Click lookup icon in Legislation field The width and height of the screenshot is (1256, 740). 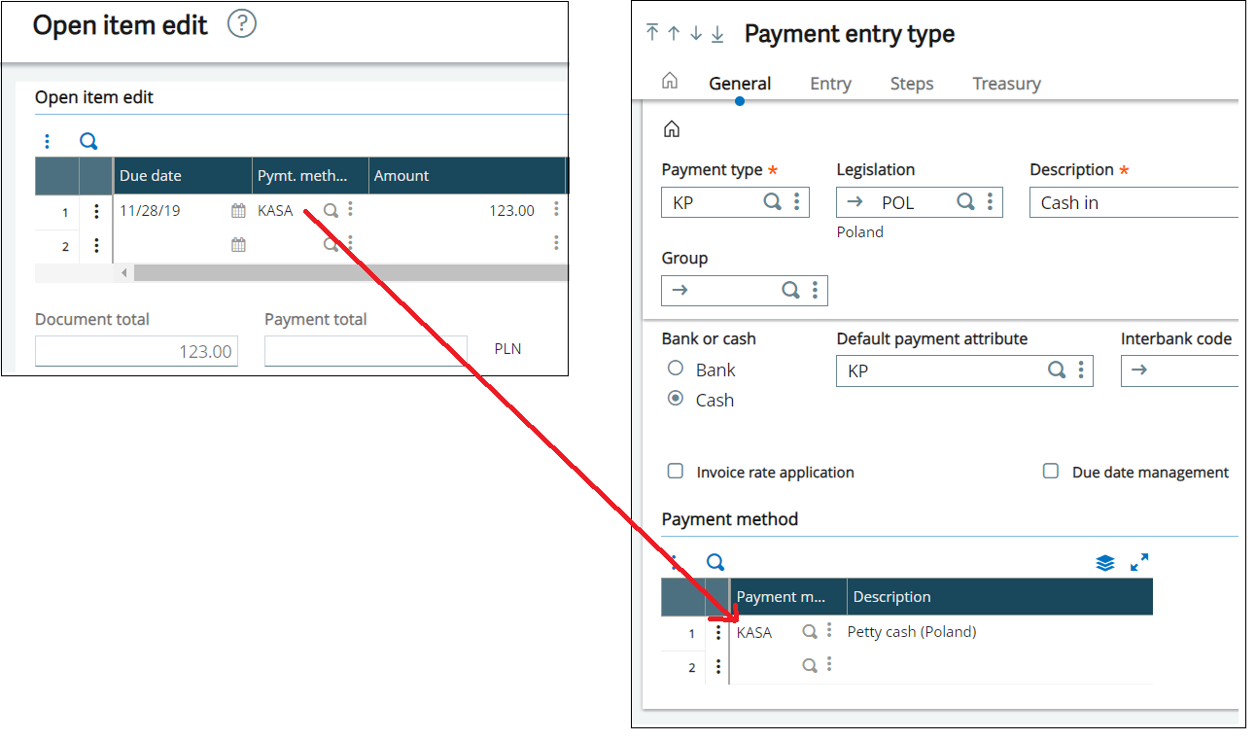click(965, 202)
